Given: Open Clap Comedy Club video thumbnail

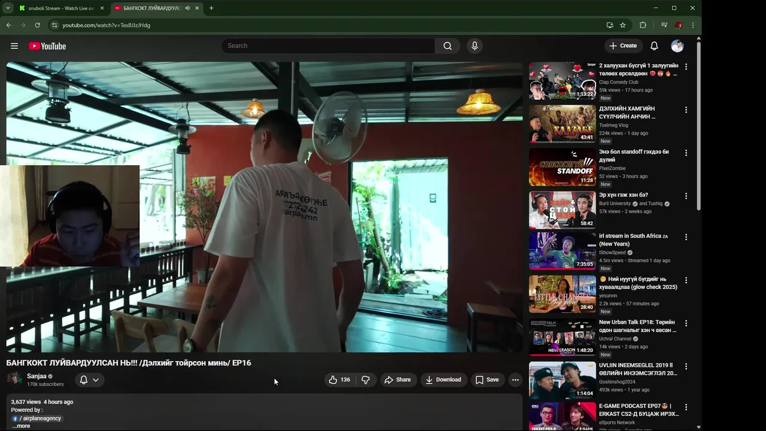Looking at the screenshot, I should pos(563,81).
